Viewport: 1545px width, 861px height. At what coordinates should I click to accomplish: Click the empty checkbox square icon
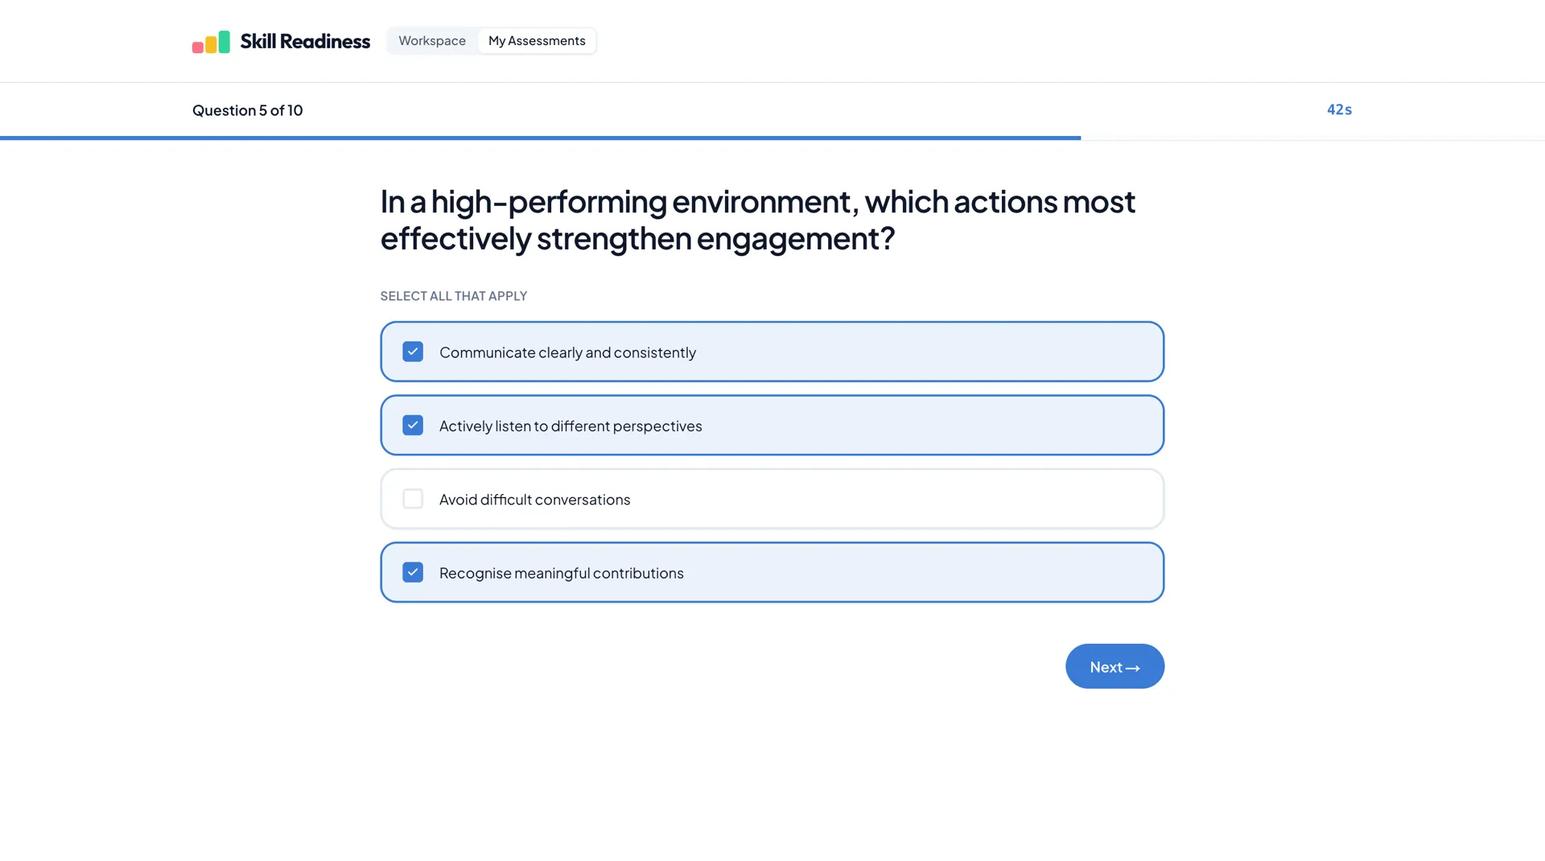413,499
